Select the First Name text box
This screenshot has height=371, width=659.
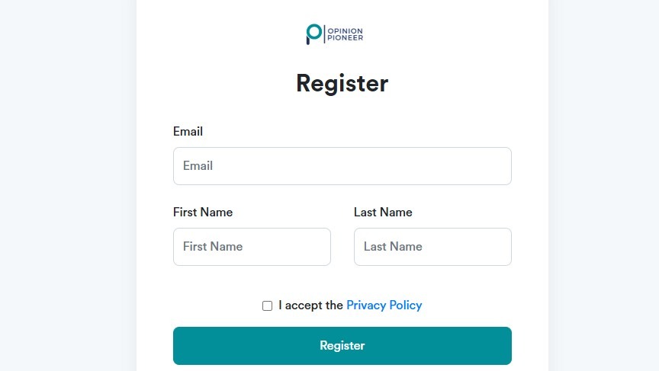(x=252, y=247)
